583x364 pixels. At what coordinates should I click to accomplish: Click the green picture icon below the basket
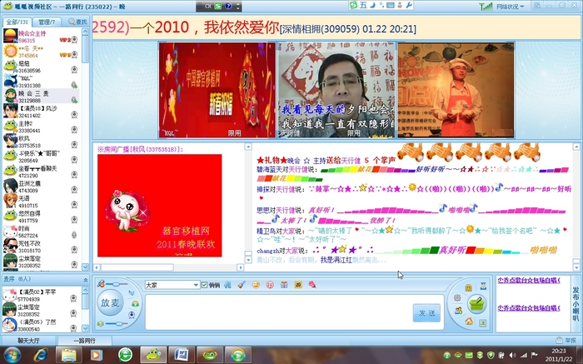click(x=482, y=322)
